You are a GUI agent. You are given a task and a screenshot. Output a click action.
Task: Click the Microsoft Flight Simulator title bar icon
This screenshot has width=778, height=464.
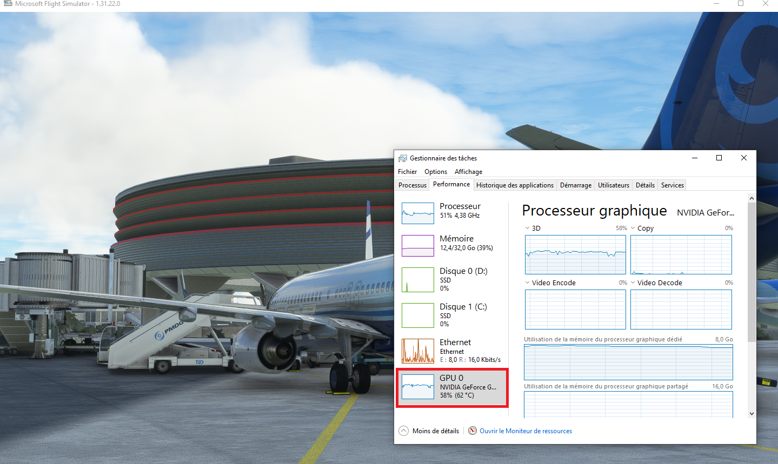pyautogui.click(x=8, y=3)
